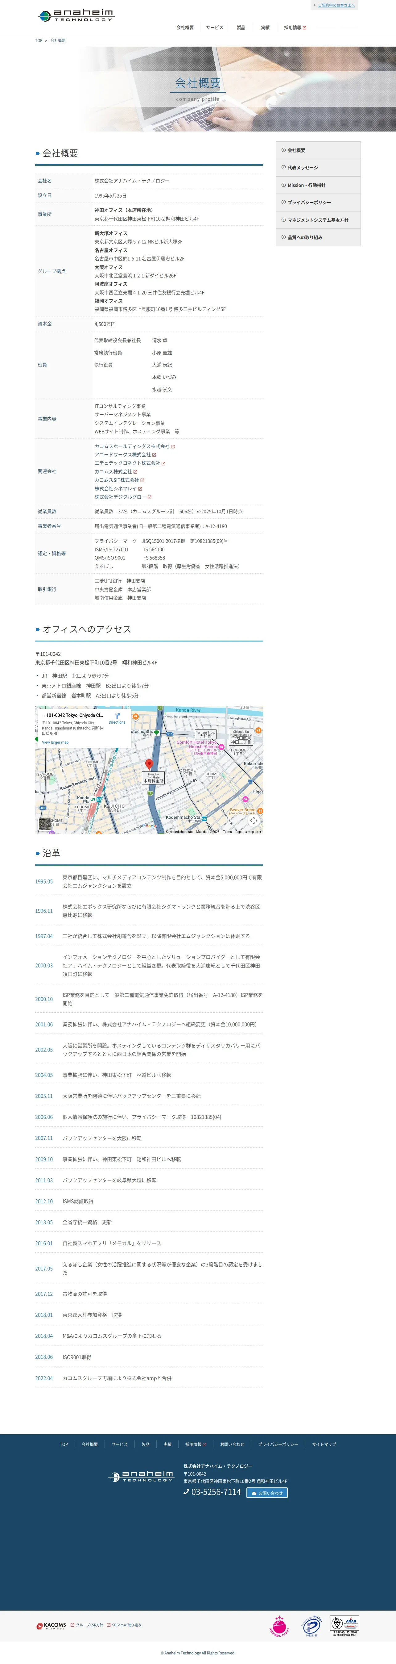Switch to satellite imagery thumbnail on map
Image resolution: width=396 pixels, height=1664 pixels.
point(44,824)
